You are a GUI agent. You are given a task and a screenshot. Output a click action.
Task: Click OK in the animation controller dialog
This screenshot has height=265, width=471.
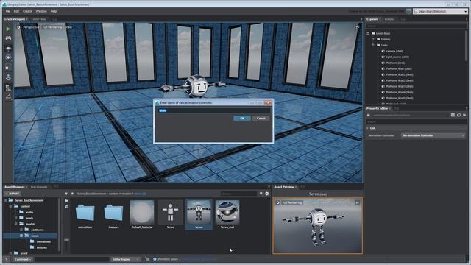[242, 119]
